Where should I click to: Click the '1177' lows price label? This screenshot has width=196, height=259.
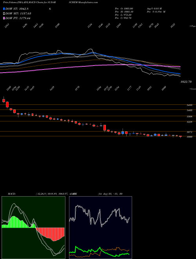[x=129, y=88]
